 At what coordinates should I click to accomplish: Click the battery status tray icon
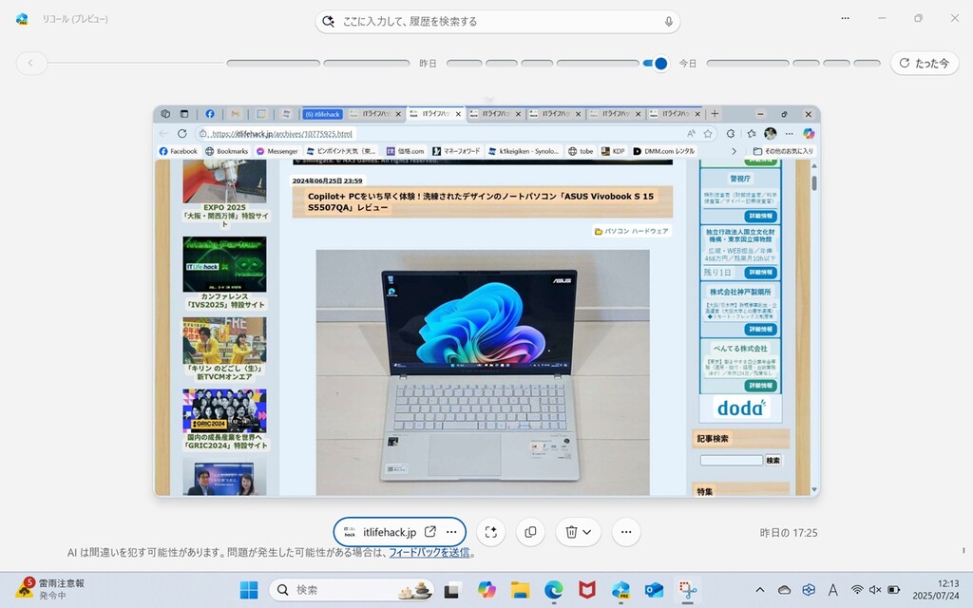tap(893, 589)
